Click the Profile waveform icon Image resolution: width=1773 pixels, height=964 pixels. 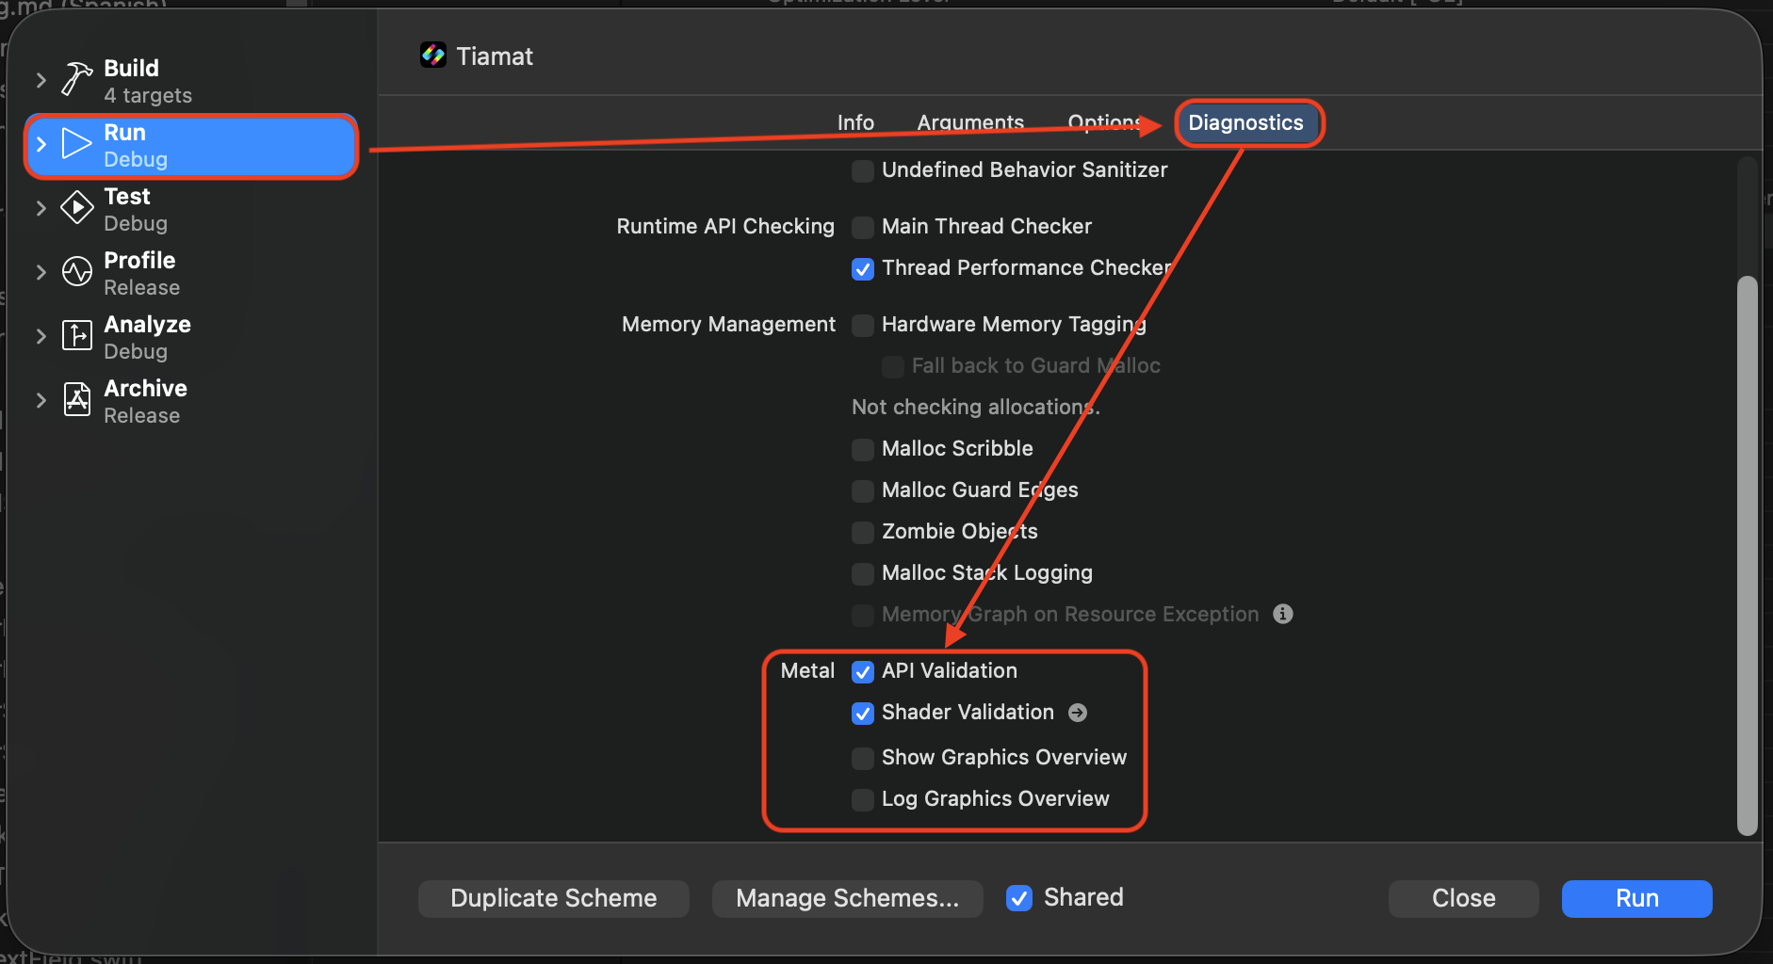point(76,271)
